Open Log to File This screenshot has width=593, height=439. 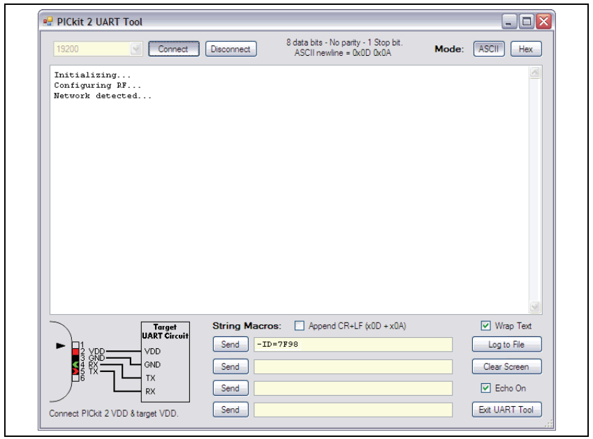[x=507, y=344]
